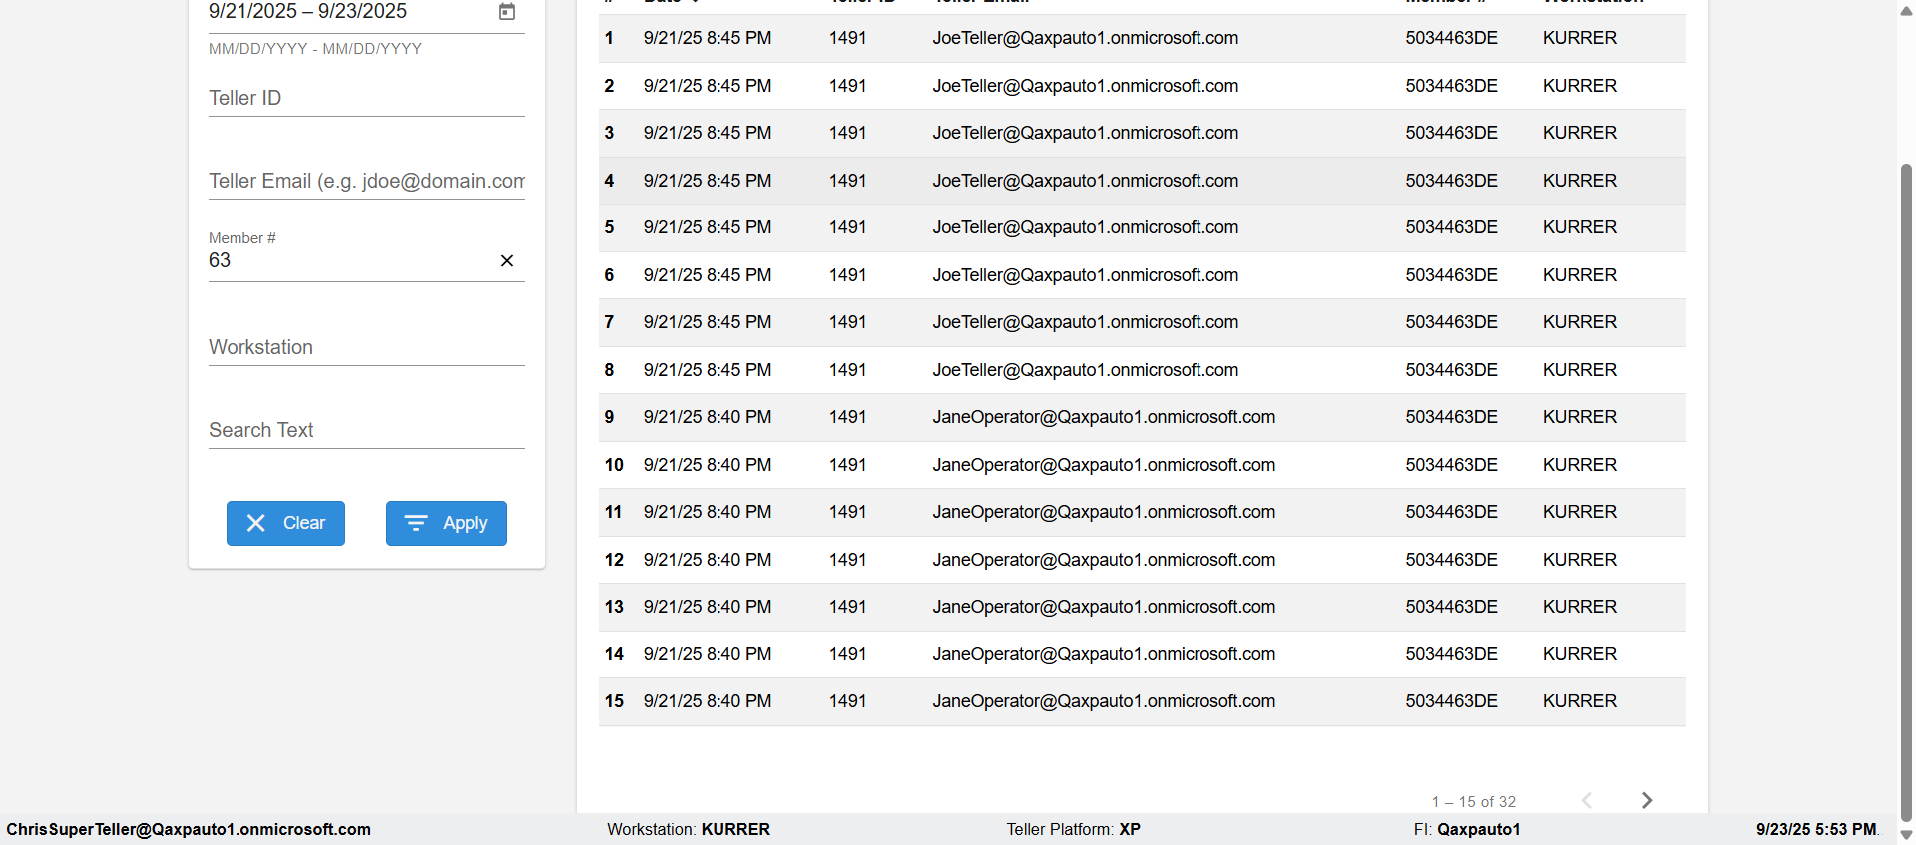Select row 15 in the results table
Screen dimensions: 1916x845
coord(1103,701)
